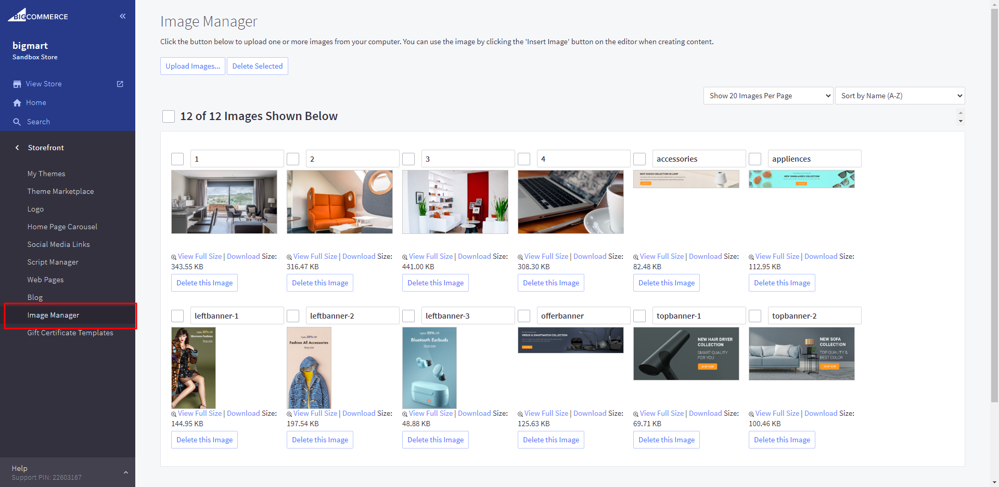Select the leftbanner-3 image checkbox

pos(408,316)
